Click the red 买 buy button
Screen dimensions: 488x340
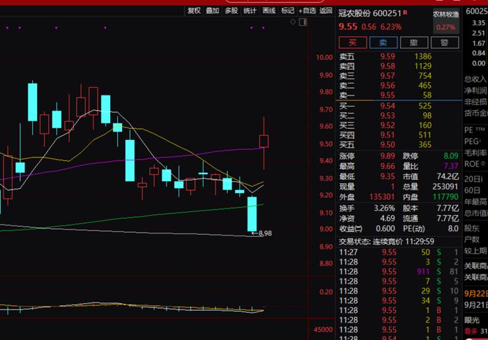click(353, 42)
